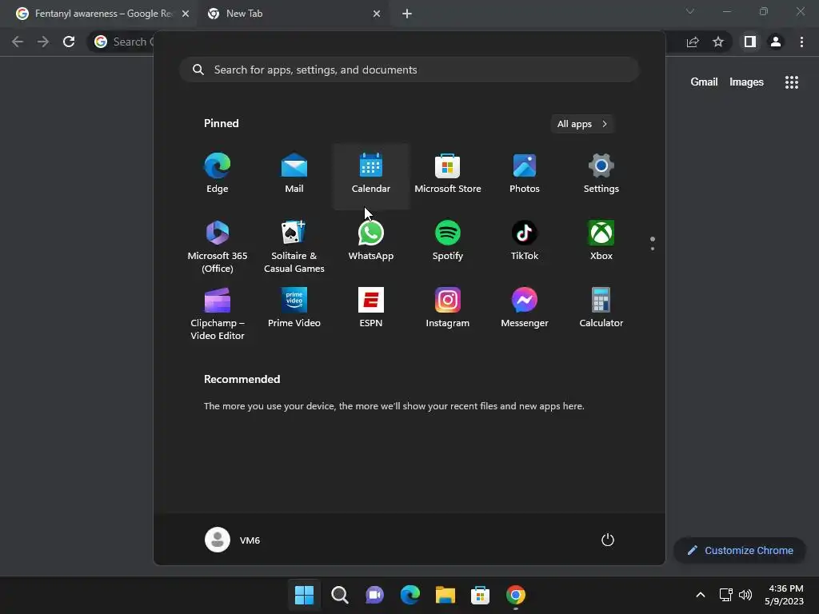Close the Fentanyl awareness tab
This screenshot has width=819, height=614.
186,14
